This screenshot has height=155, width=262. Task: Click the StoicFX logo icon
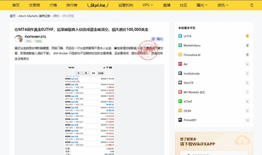coord(180,83)
